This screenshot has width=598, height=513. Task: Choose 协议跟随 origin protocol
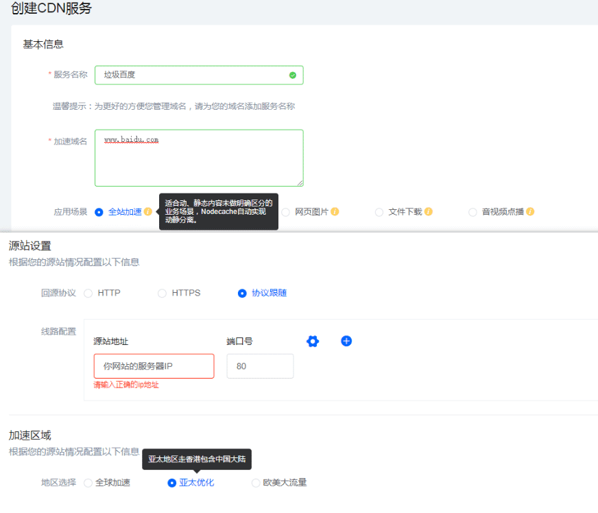click(x=242, y=294)
